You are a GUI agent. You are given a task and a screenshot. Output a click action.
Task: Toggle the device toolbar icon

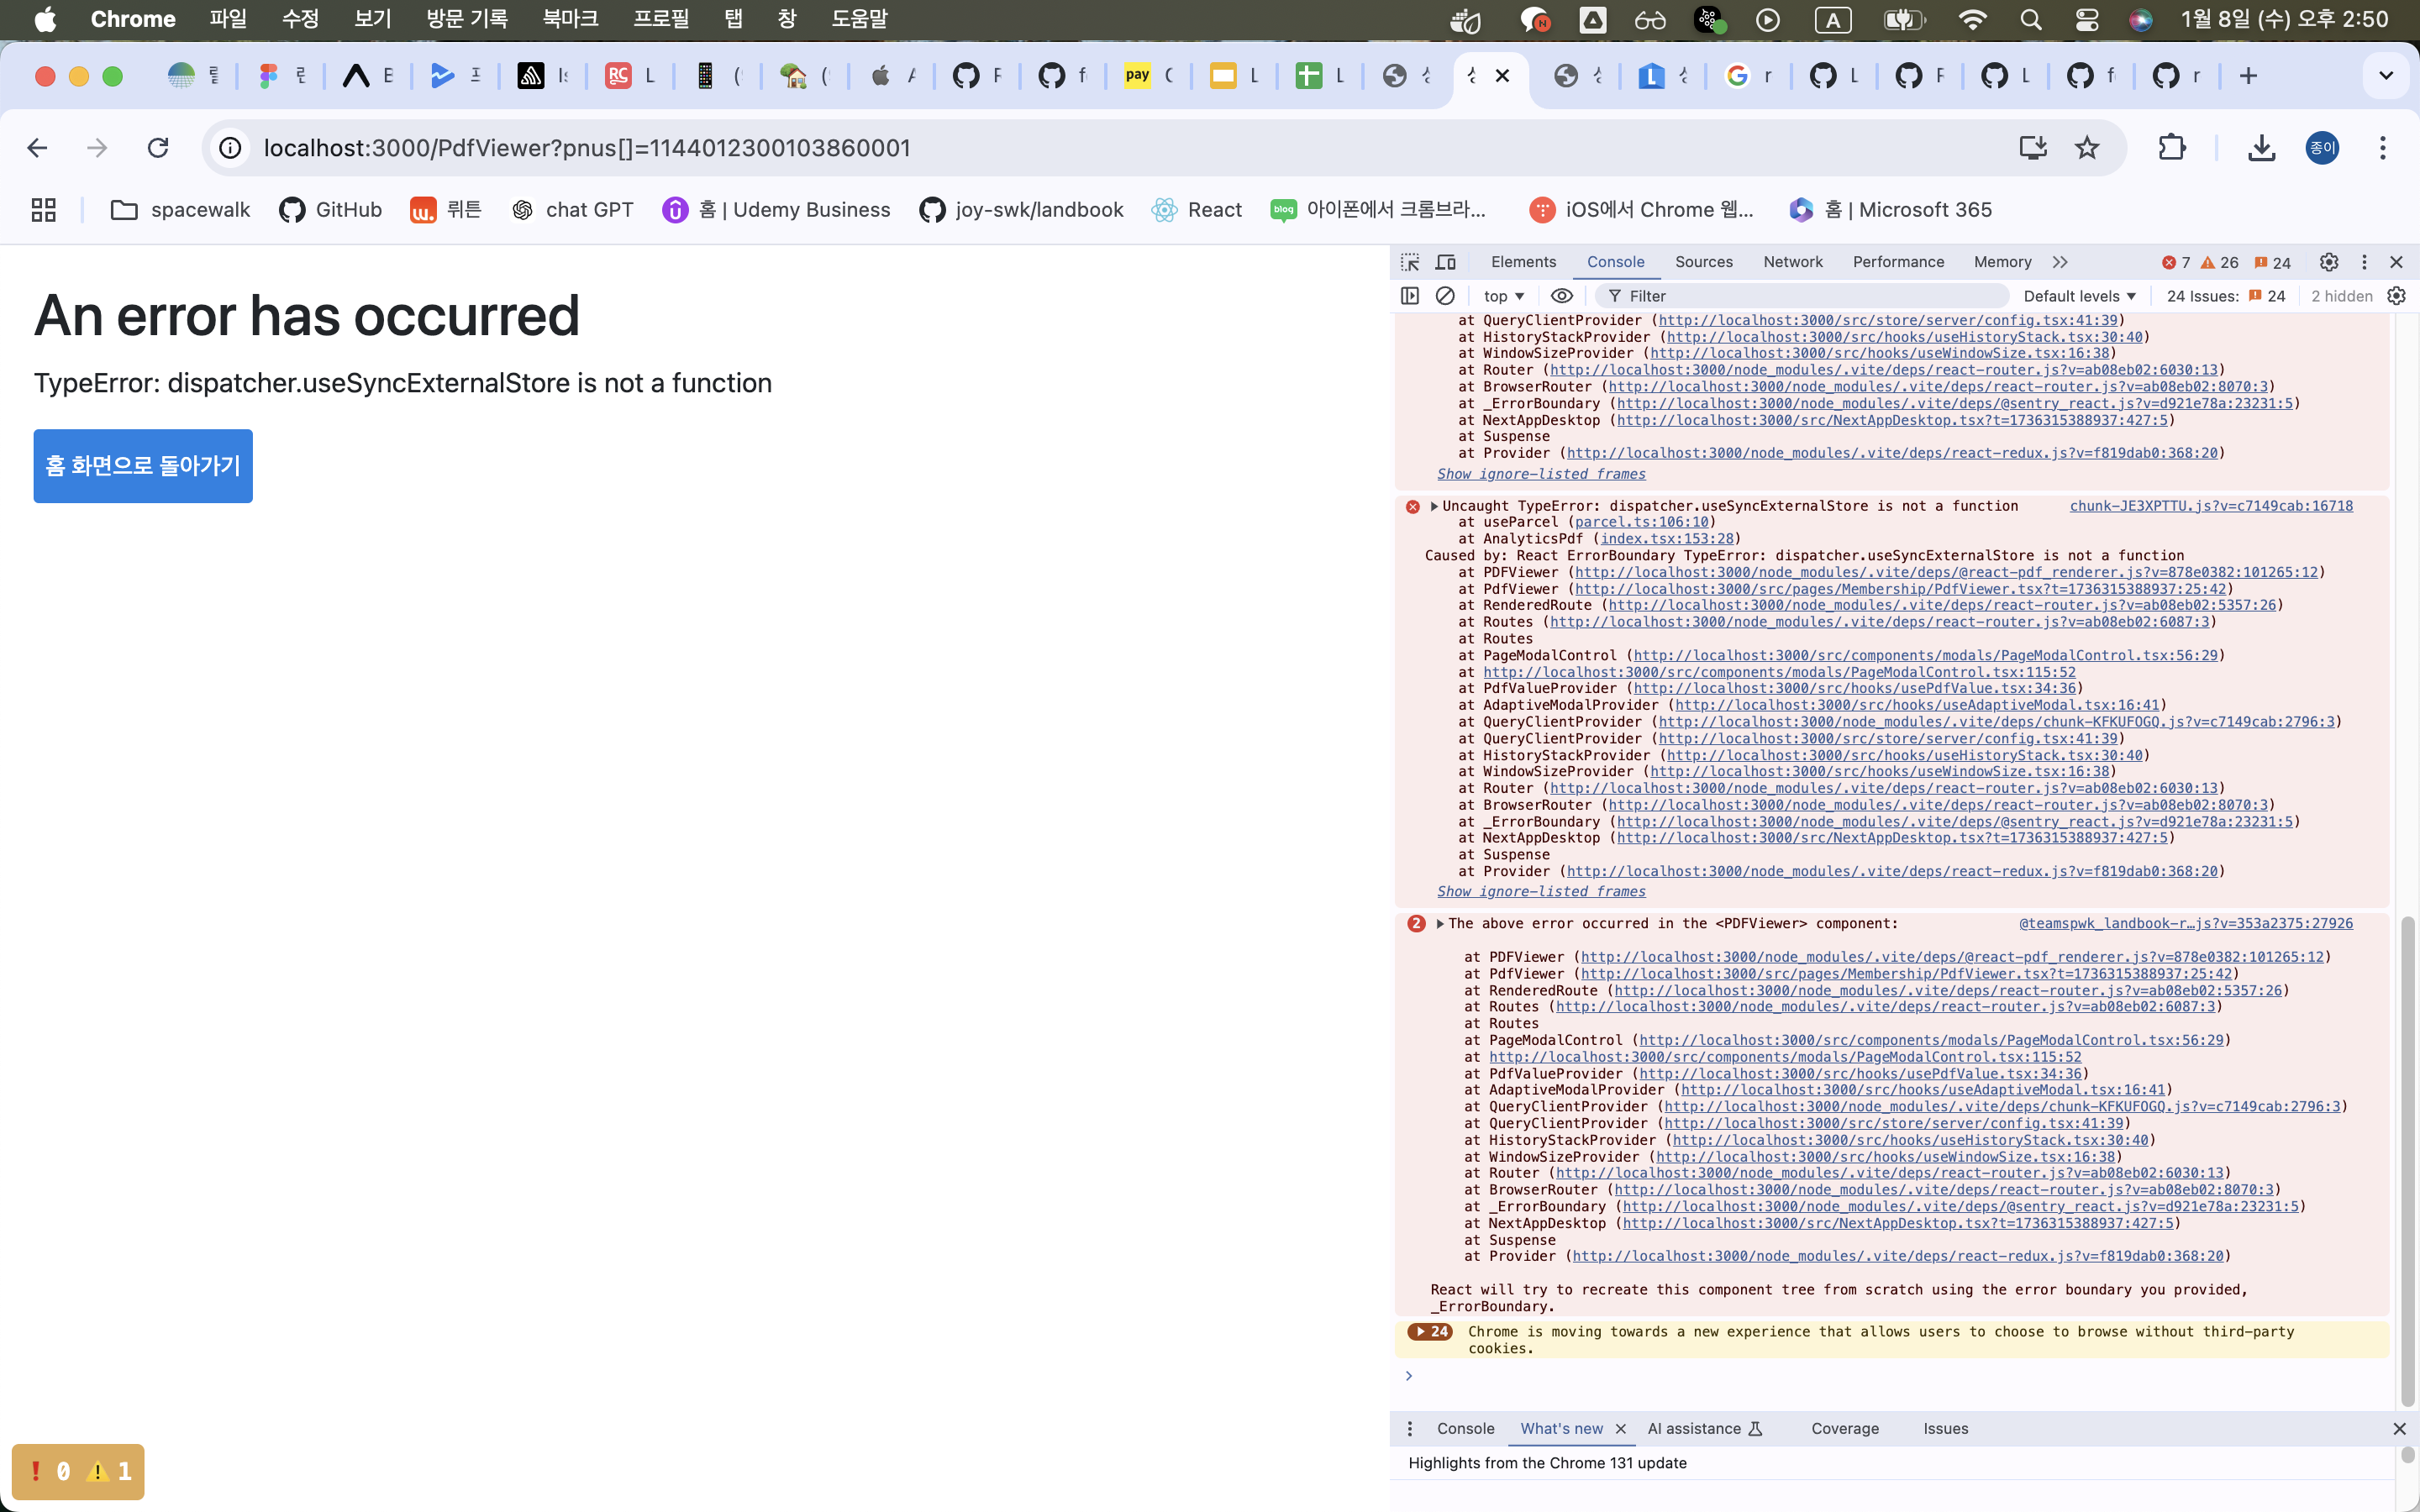[x=1446, y=262]
